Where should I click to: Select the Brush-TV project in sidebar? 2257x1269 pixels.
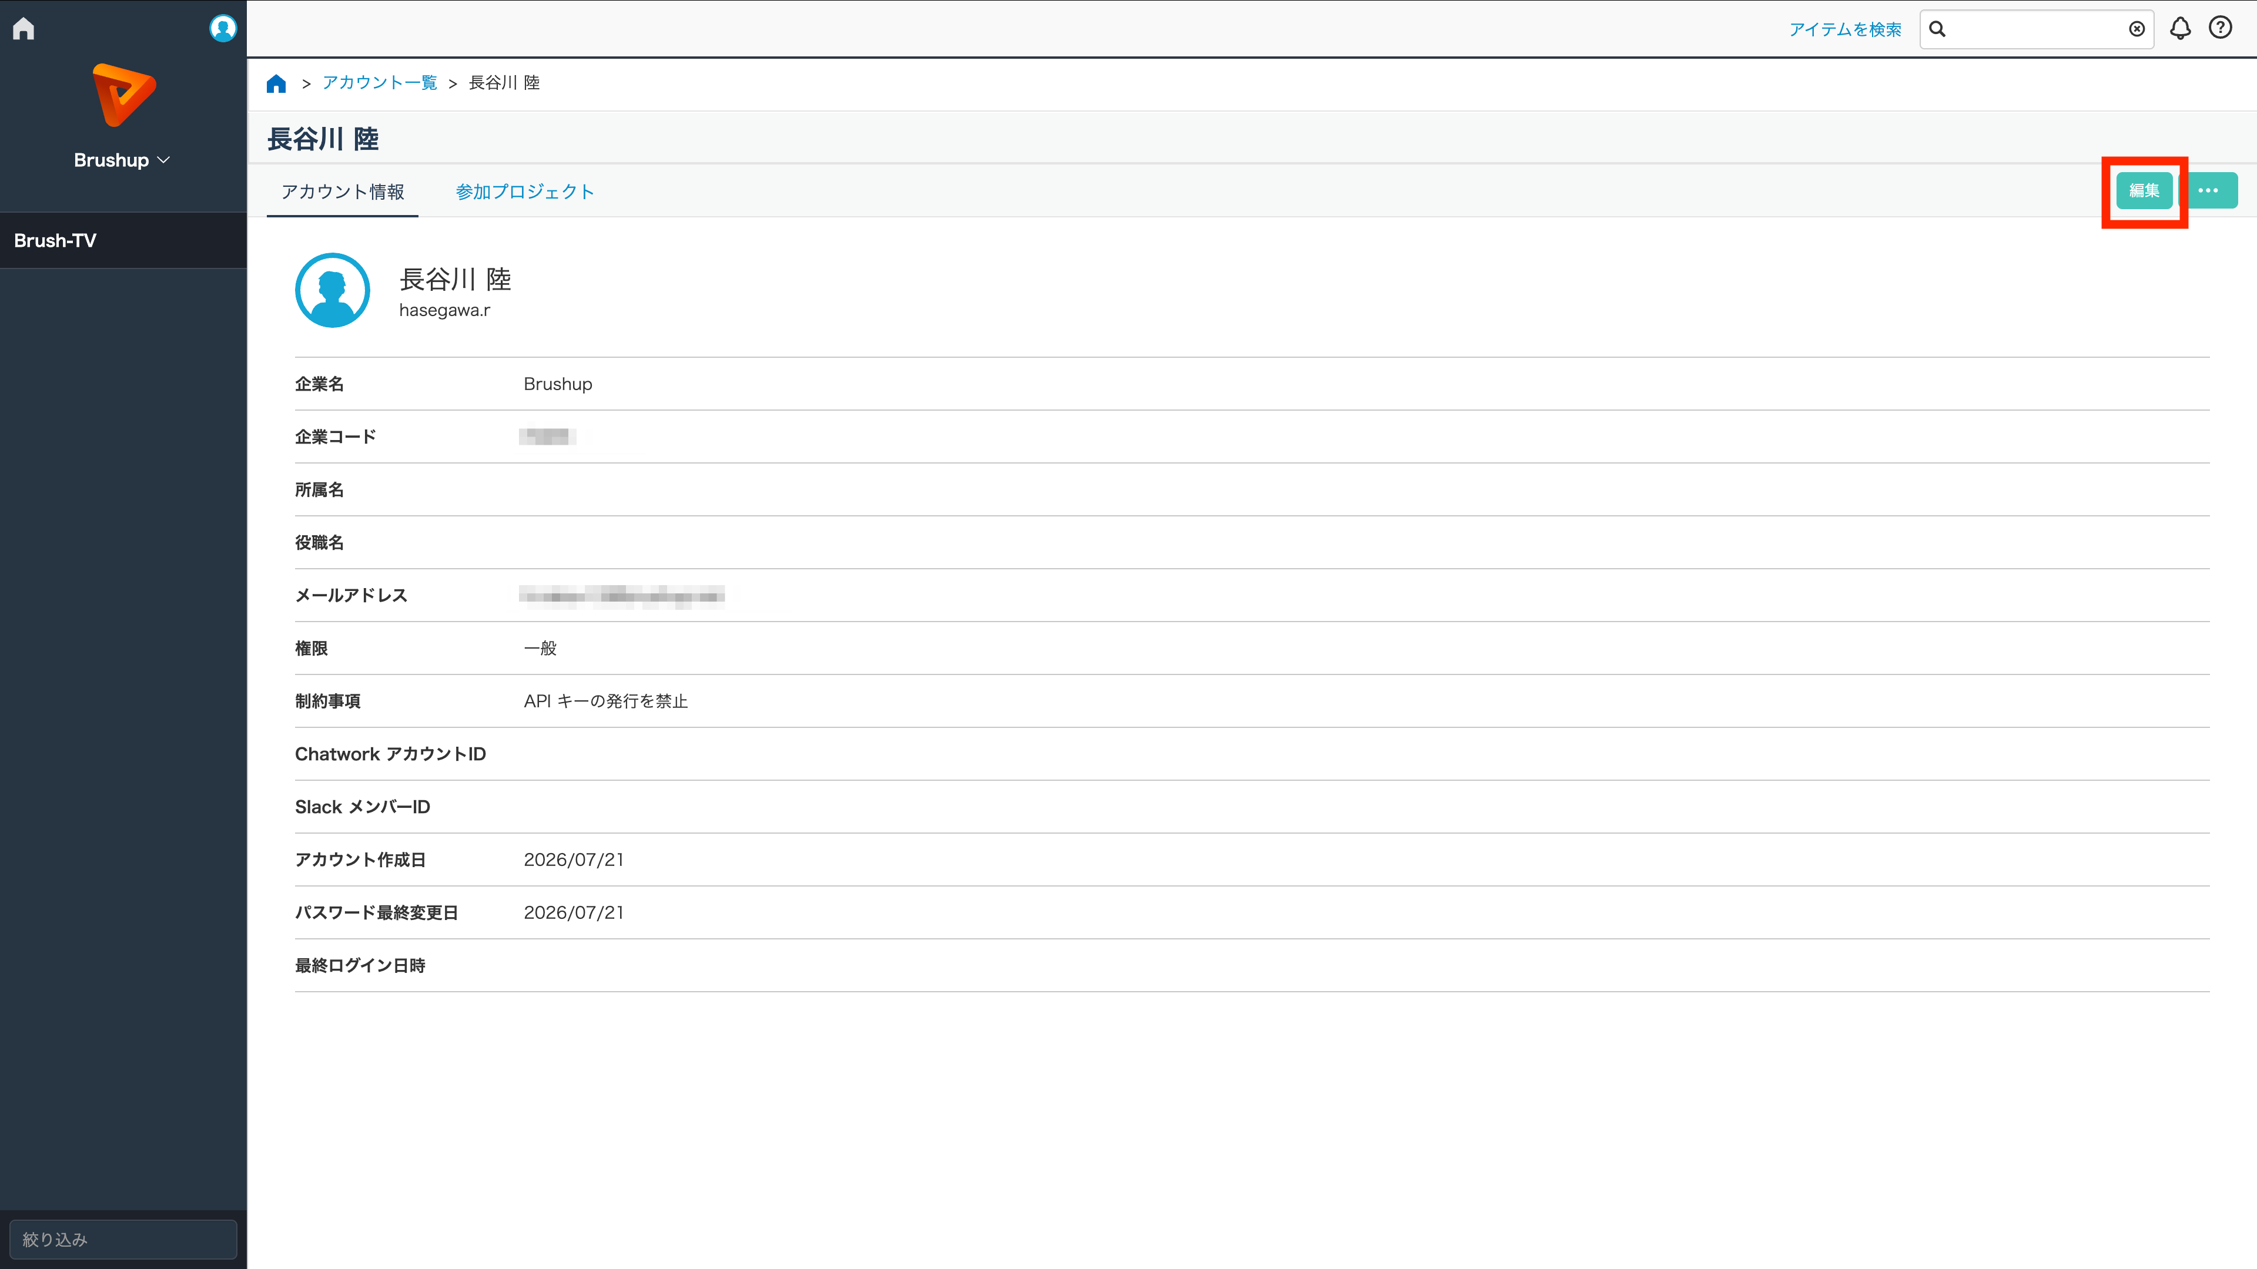click(123, 240)
